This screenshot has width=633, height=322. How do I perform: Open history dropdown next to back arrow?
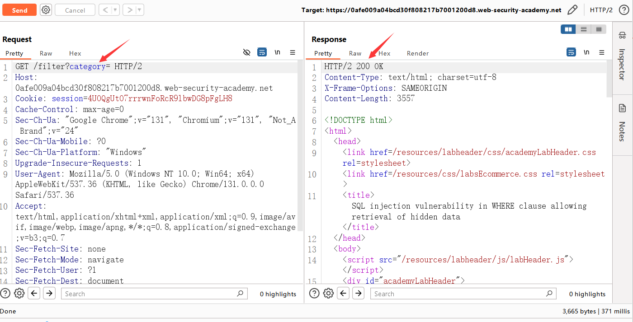[x=115, y=10]
